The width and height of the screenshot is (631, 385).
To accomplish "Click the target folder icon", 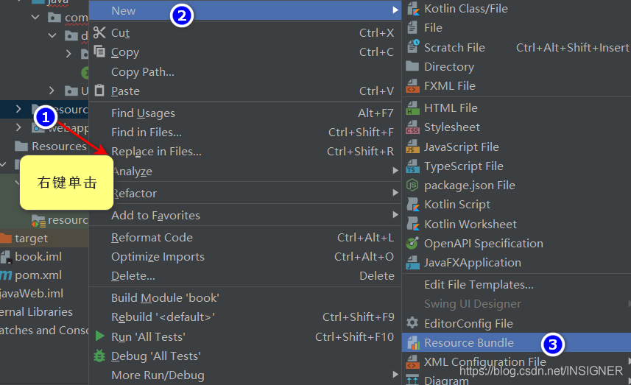I will [x=6, y=239].
